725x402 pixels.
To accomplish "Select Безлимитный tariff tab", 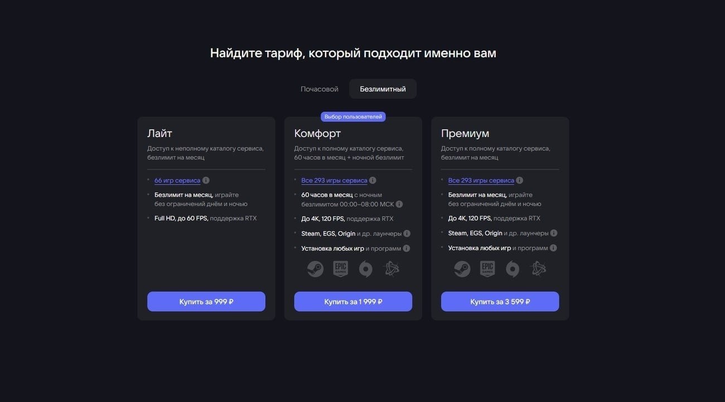I will (x=383, y=89).
